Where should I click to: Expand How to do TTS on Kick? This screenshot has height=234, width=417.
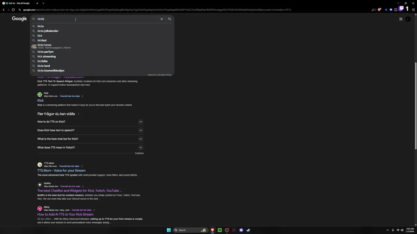coord(91,122)
